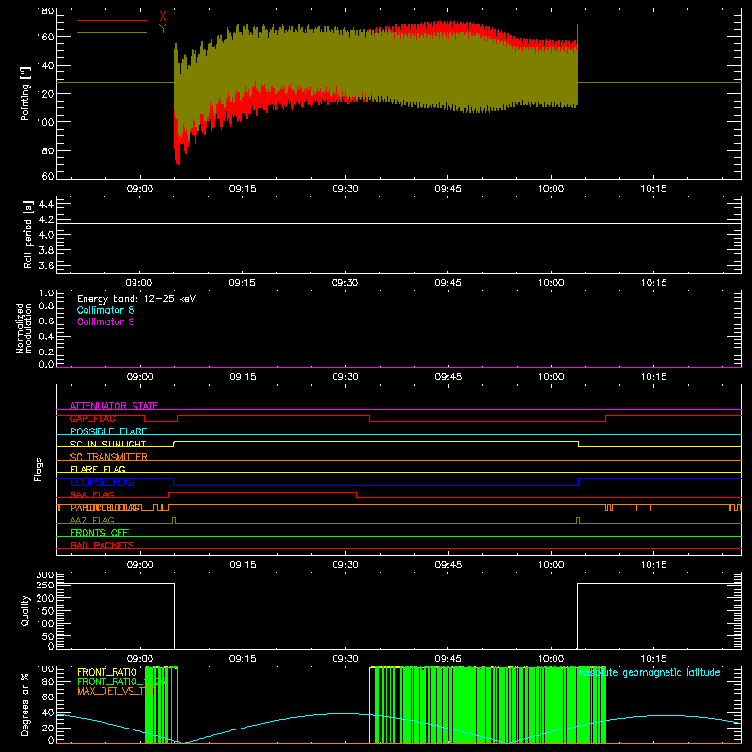Click the 'Absolute geomagnetic latitude' label
Image resolution: width=752 pixels, height=752 pixels.
point(650,672)
